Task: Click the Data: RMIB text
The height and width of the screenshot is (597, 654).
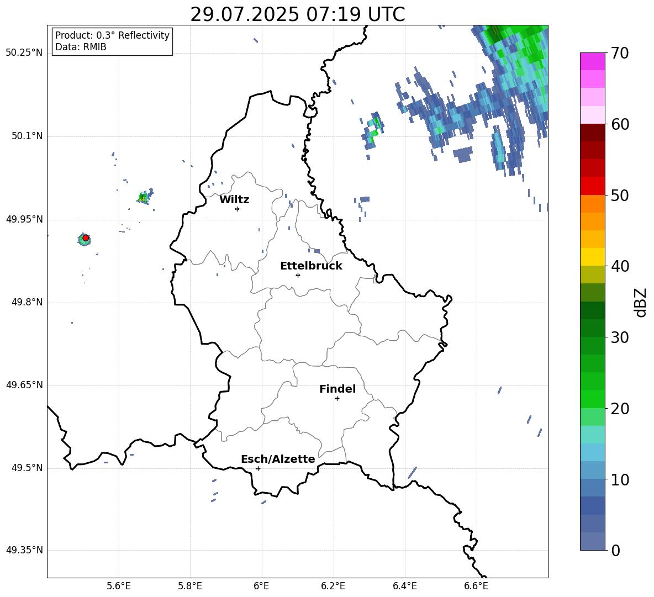Action: pos(81,47)
